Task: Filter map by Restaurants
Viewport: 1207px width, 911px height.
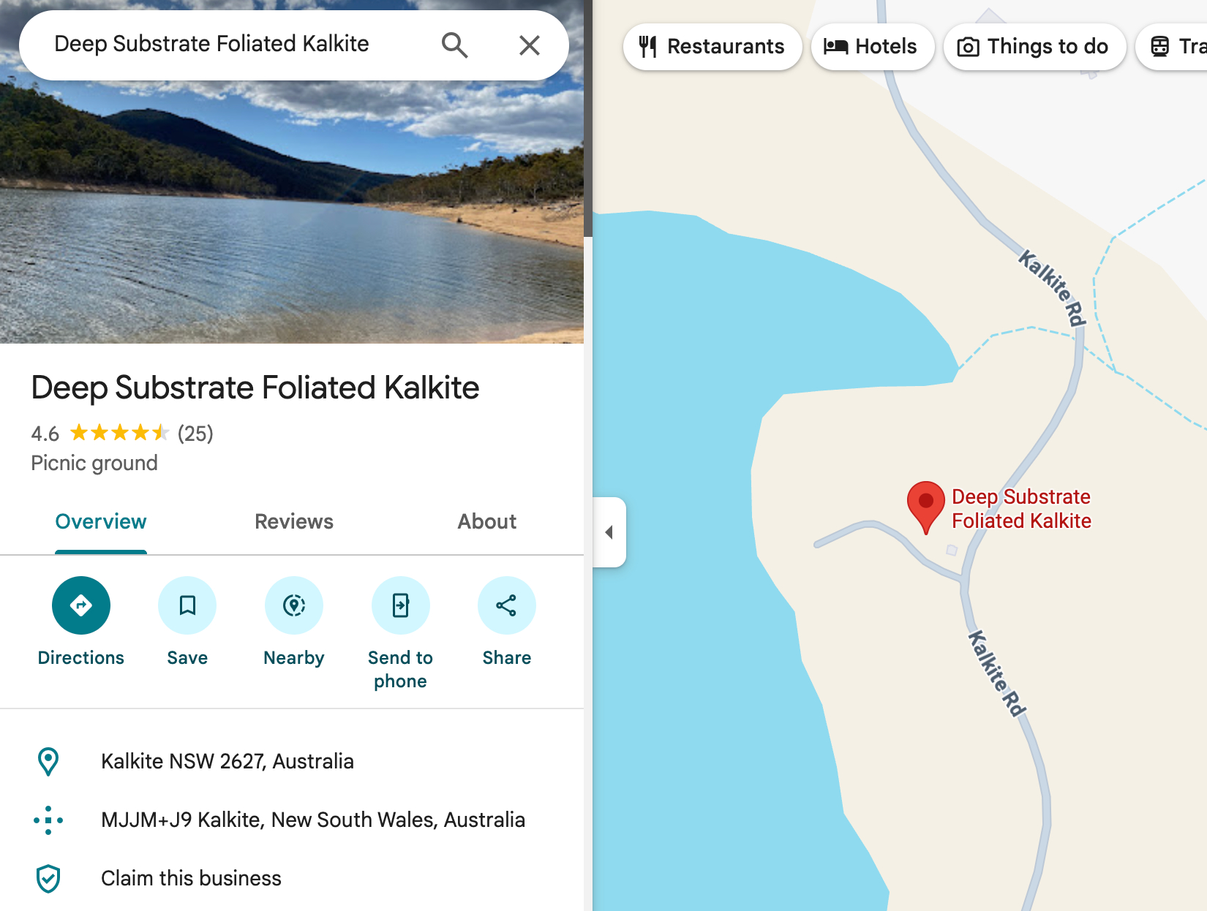Action: (x=712, y=47)
